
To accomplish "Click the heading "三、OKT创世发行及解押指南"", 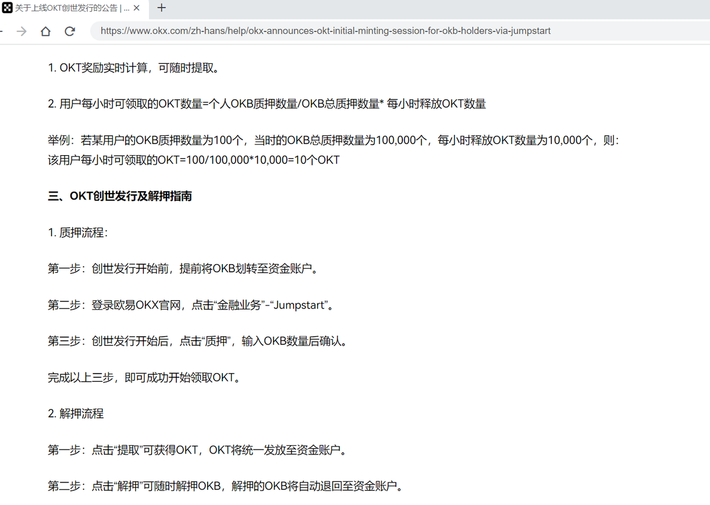I will [x=120, y=197].
